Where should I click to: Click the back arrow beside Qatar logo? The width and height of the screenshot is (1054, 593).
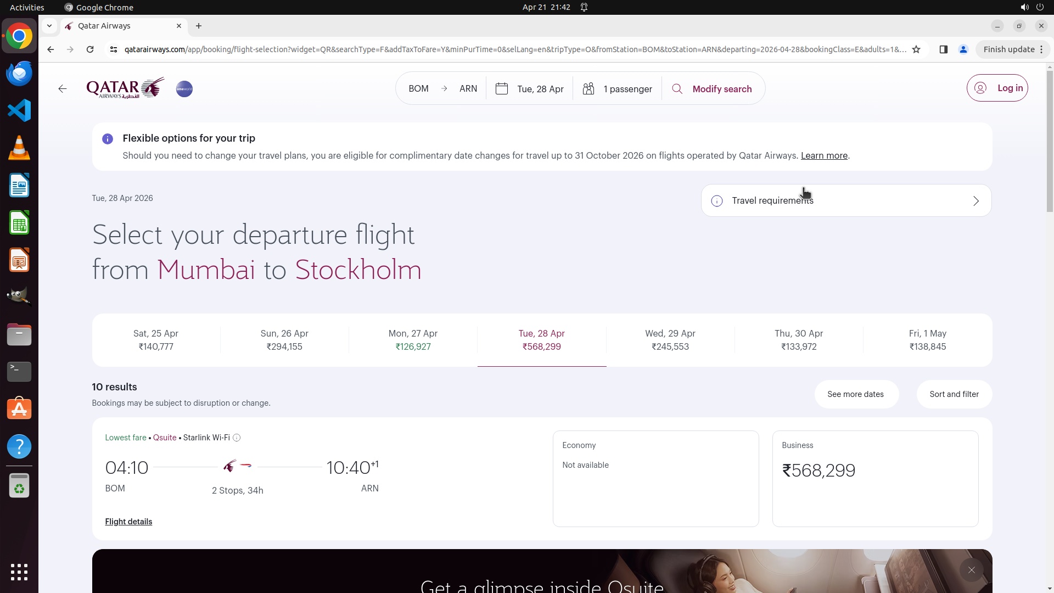point(63,89)
